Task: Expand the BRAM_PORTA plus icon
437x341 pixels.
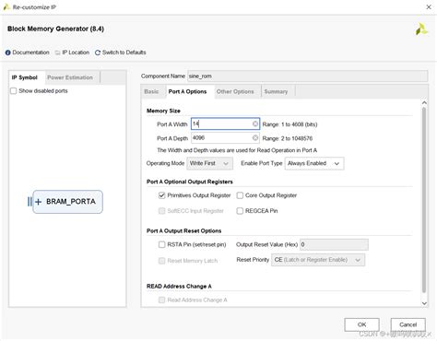Action: tap(38, 202)
